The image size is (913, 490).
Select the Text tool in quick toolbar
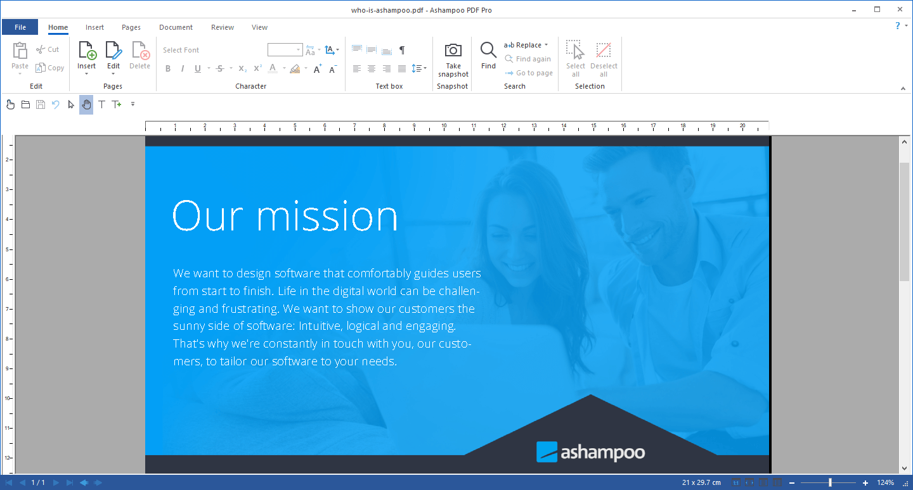point(101,104)
